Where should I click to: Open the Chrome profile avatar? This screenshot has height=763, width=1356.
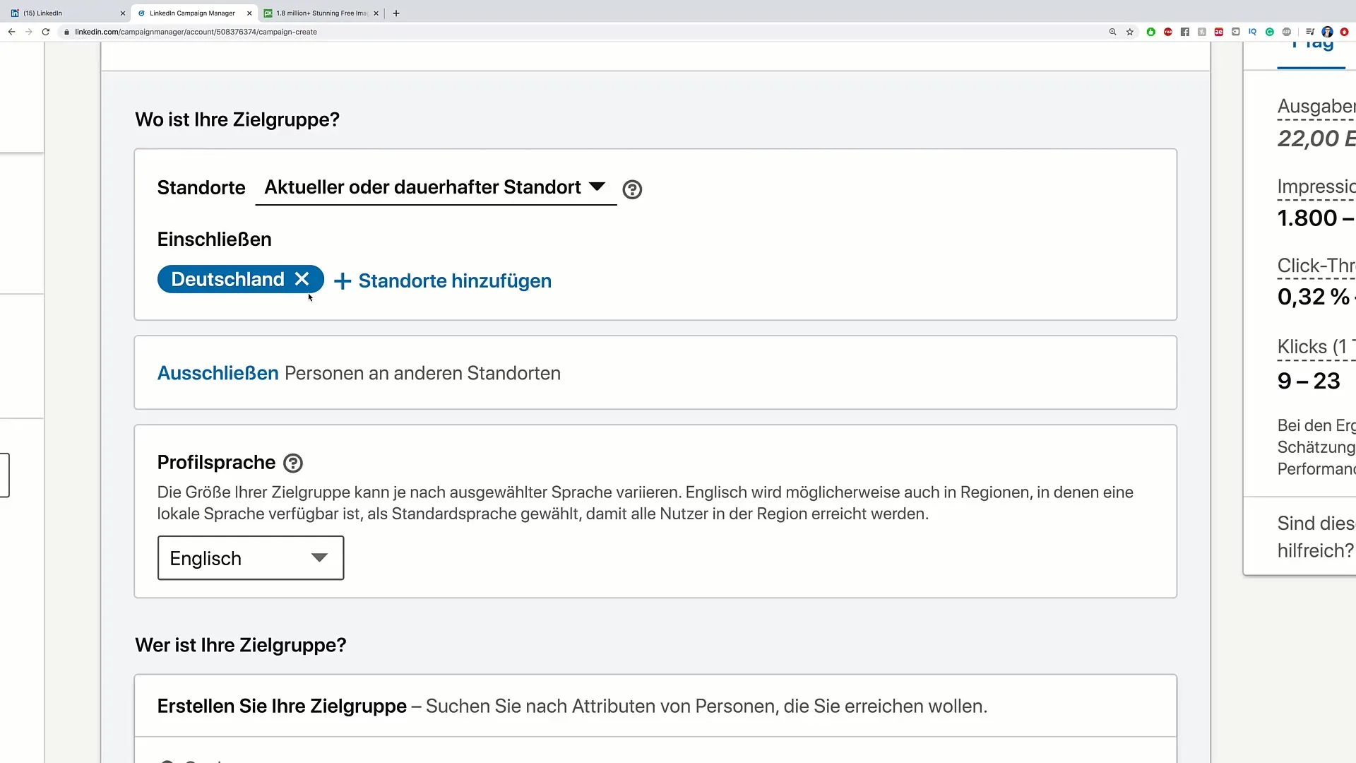(1327, 32)
